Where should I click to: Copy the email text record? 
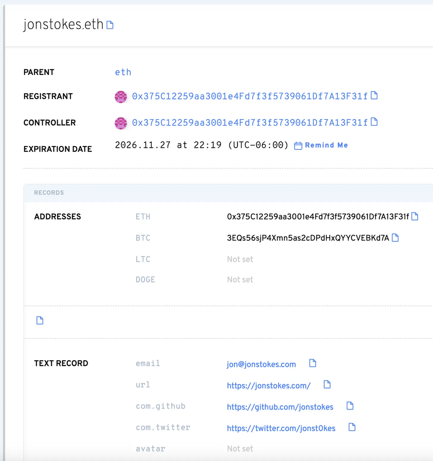(x=312, y=363)
